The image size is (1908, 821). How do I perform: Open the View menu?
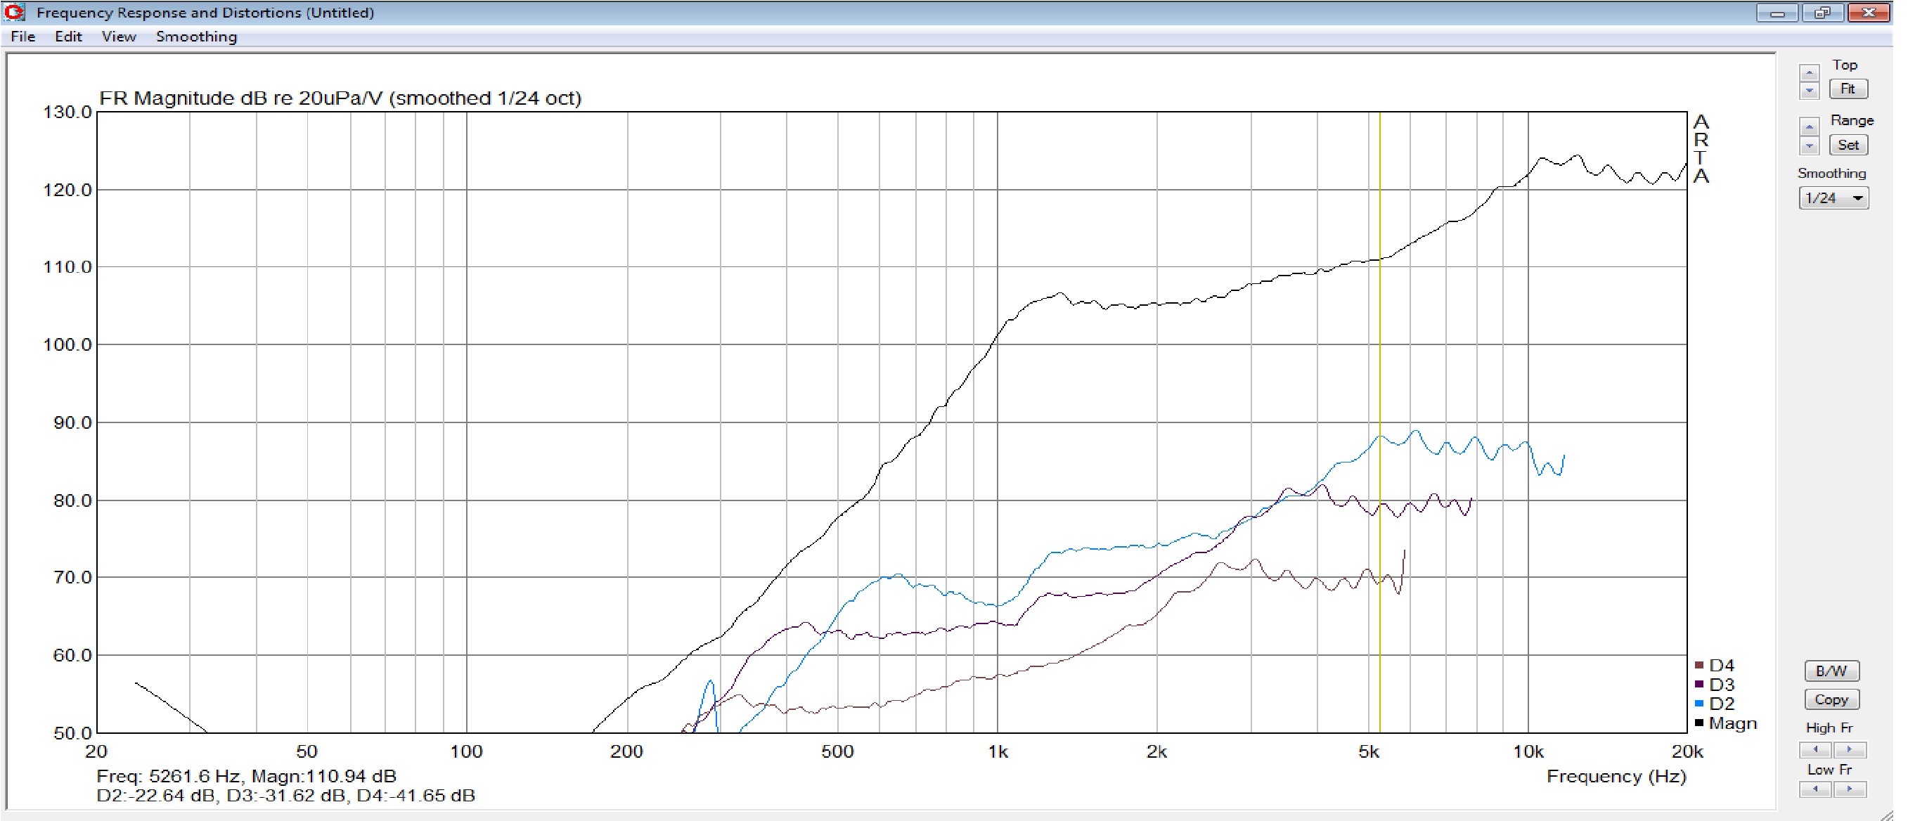(x=119, y=37)
